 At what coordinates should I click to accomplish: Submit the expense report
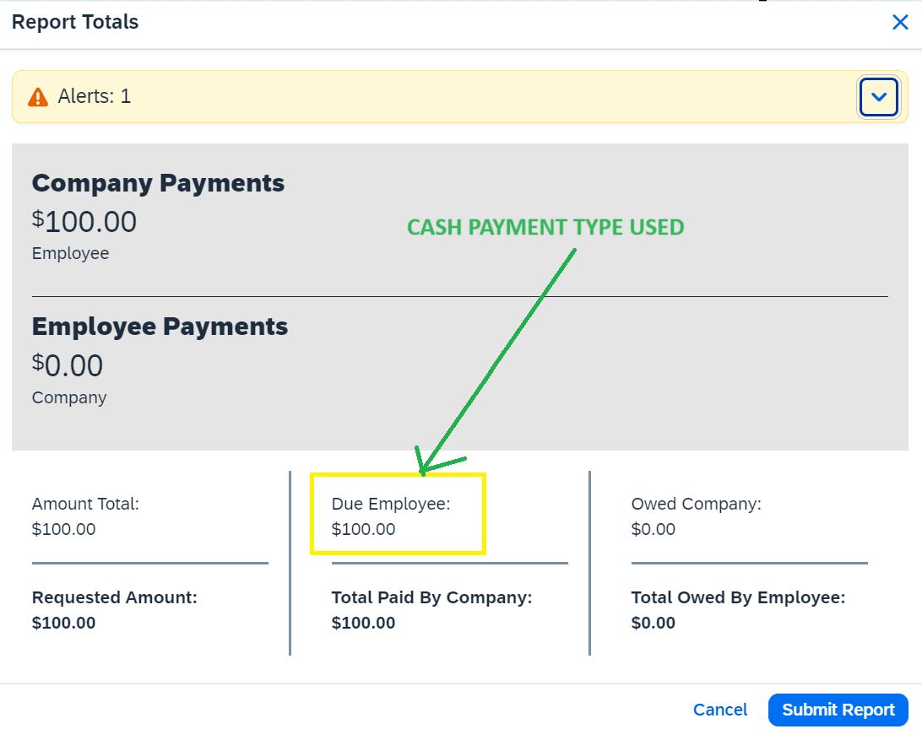(x=838, y=710)
